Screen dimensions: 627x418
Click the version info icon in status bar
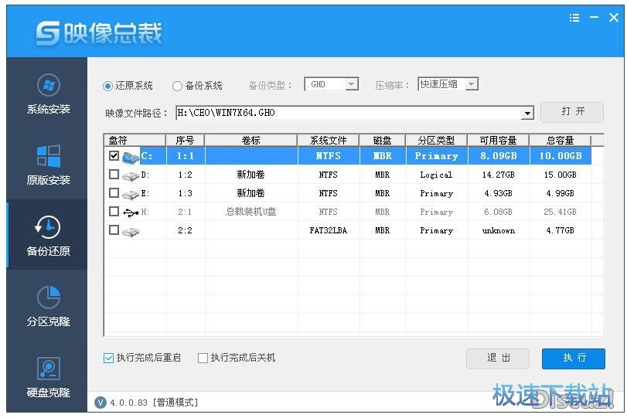tap(100, 402)
